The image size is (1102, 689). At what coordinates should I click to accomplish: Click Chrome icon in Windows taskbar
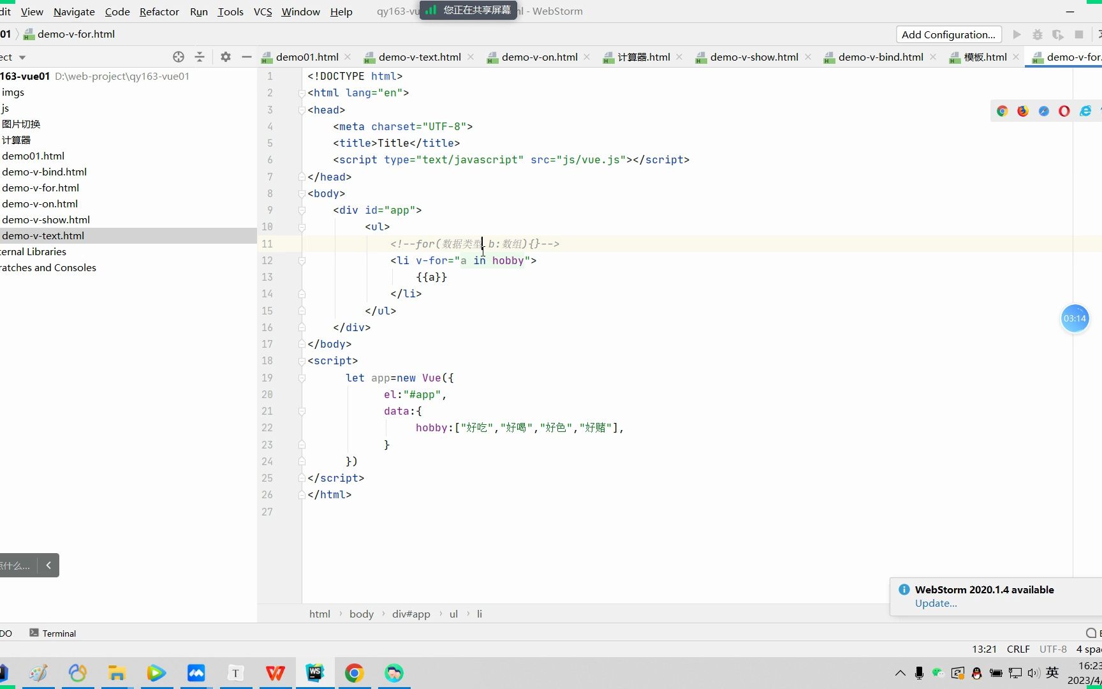point(355,673)
